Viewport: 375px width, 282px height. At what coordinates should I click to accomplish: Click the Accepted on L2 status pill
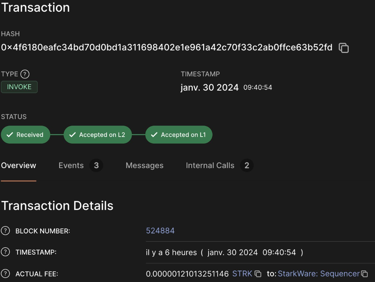coord(97,135)
